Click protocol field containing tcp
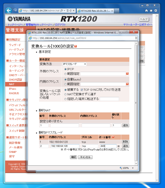The image size is (165, 188). (90, 146)
